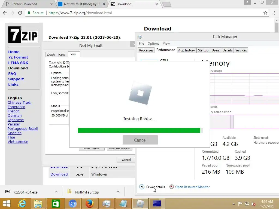Switch site language to Chinese Trad.
This screenshot has width=279, height=209.
click(19, 103)
